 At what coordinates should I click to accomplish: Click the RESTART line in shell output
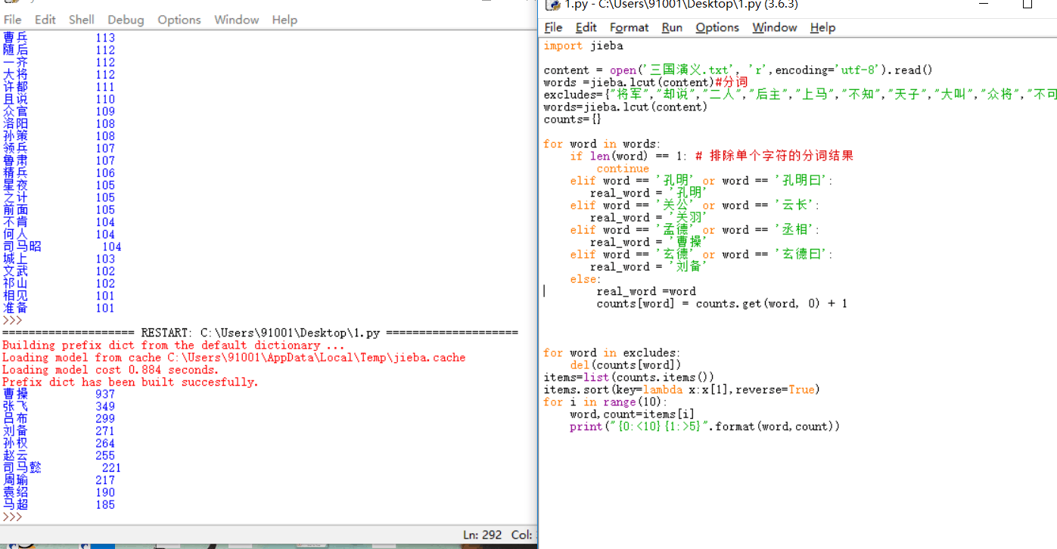coord(260,333)
